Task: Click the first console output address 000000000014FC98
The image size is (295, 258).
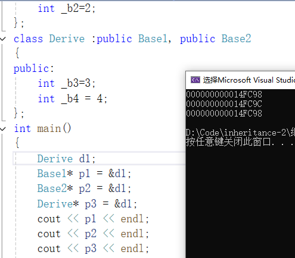Action: pyautogui.click(x=224, y=95)
